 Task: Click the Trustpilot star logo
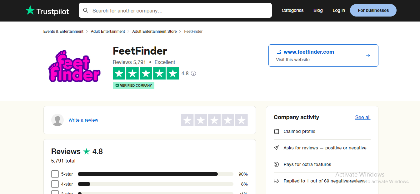click(x=30, y=10)
